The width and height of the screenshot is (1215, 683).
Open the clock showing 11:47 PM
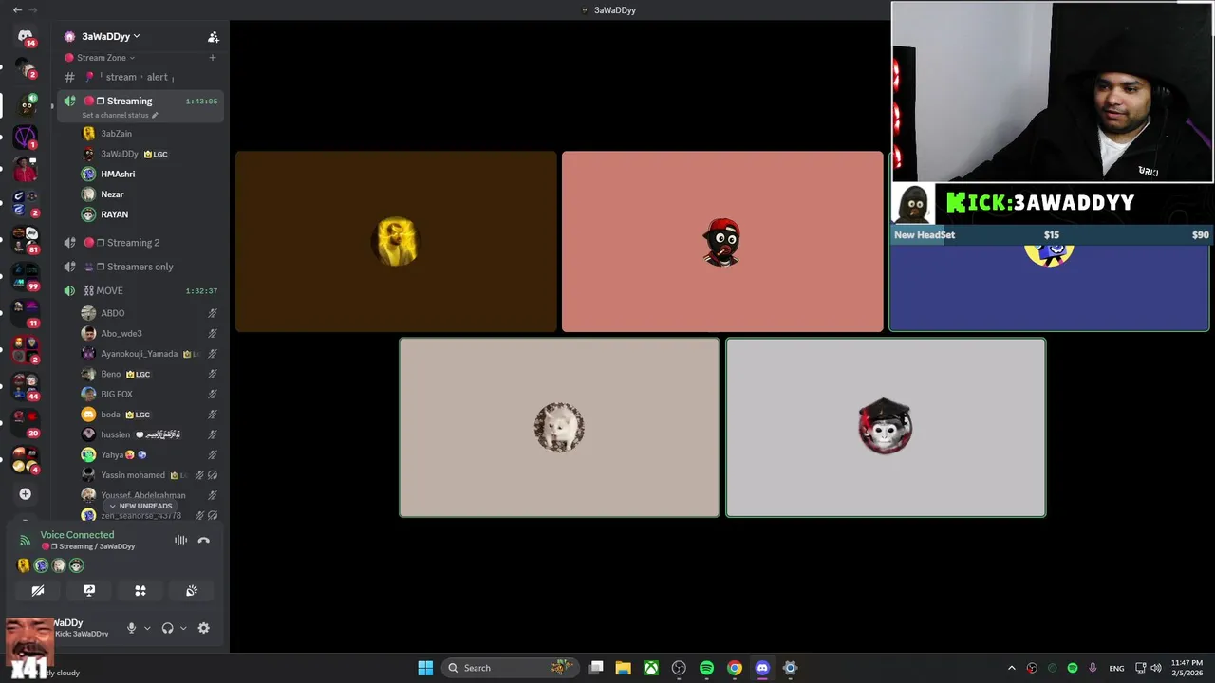pos(1187,668)
